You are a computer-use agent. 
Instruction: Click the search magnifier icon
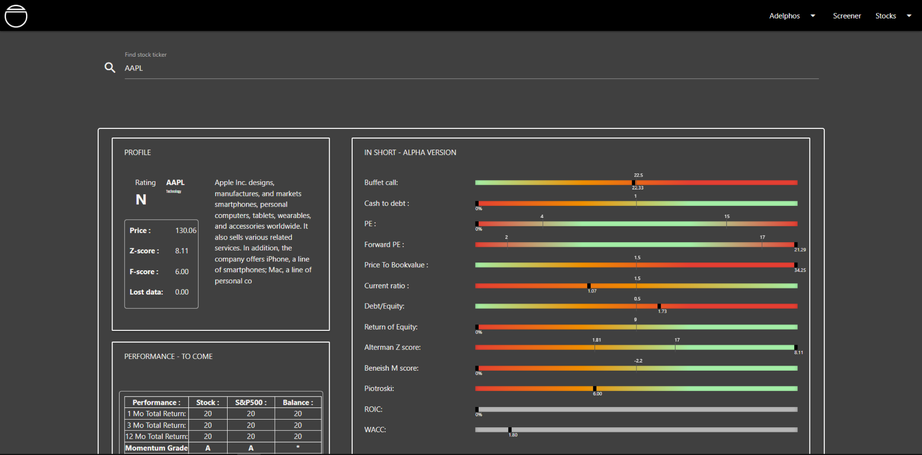click(110, 67)
